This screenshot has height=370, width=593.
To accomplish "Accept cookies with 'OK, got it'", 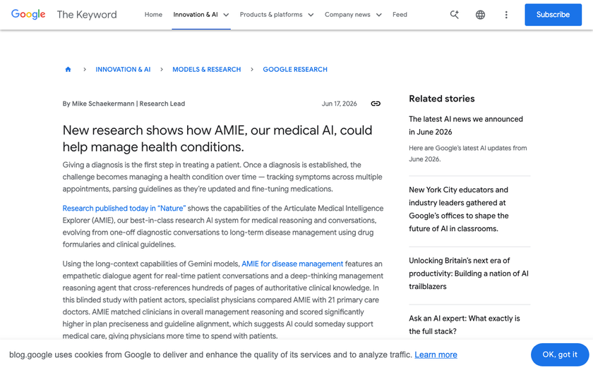I will [x=560, y=354].
